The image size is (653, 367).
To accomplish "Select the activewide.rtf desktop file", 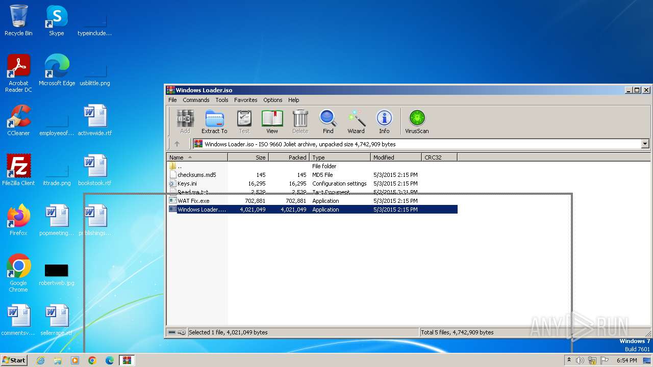I will (x=95, y=120).
